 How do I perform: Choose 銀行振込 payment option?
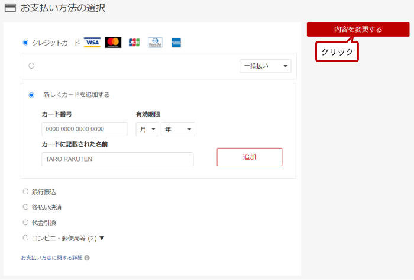25,192
